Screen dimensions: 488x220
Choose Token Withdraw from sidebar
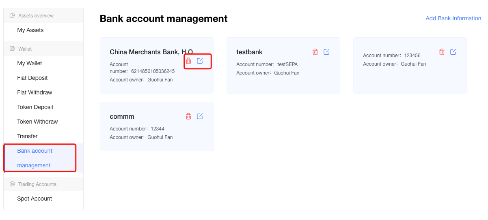point(37,122)
